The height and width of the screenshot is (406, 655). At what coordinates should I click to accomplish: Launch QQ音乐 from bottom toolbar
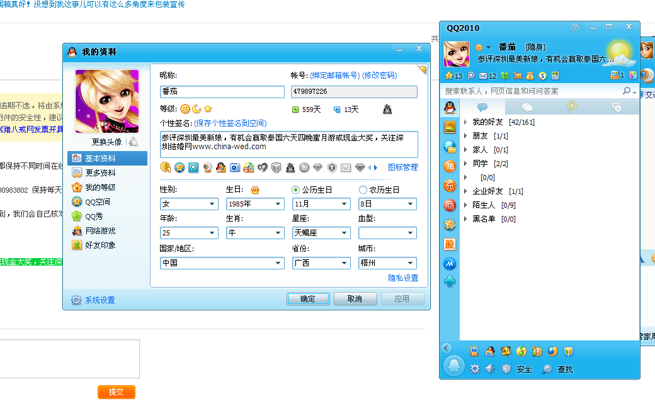pos(521,351)
